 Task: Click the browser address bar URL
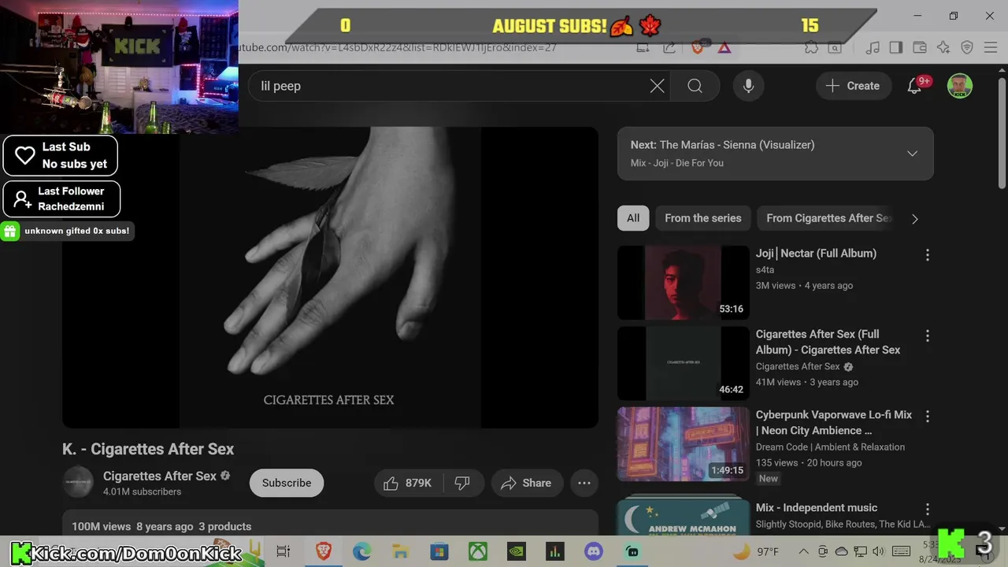pyautogui.click(x=398, y=47)
